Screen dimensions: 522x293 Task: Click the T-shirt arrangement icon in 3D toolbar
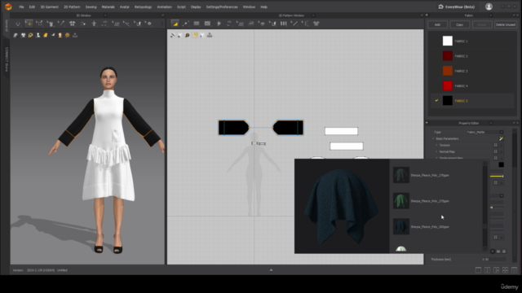pos(73,24)
